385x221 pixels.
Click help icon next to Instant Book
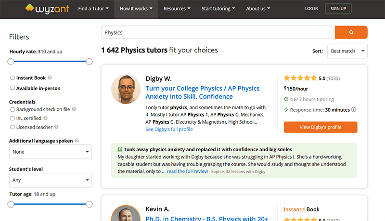click(x=50, y=78)
